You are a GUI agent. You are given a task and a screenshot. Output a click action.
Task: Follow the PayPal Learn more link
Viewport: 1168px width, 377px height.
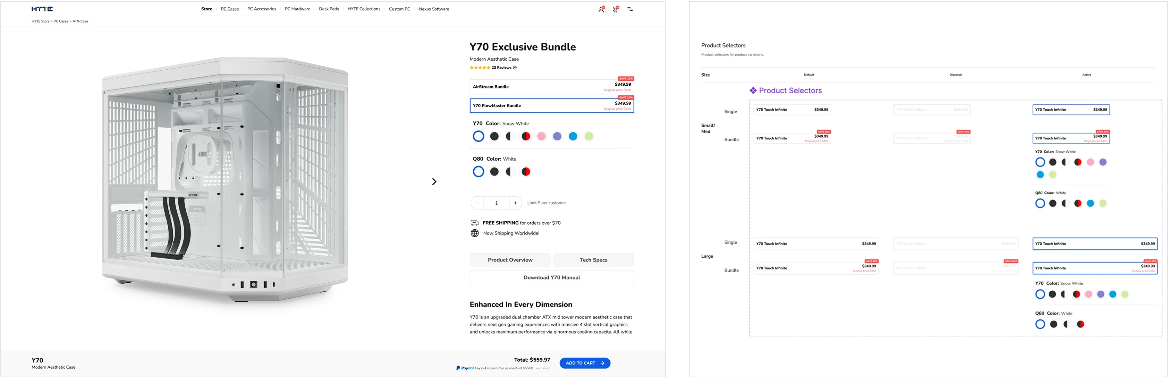tap(542, 368)
